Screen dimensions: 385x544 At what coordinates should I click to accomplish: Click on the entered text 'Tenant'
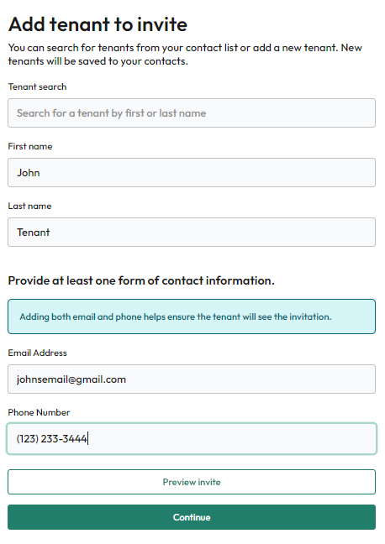click(34, 233)
